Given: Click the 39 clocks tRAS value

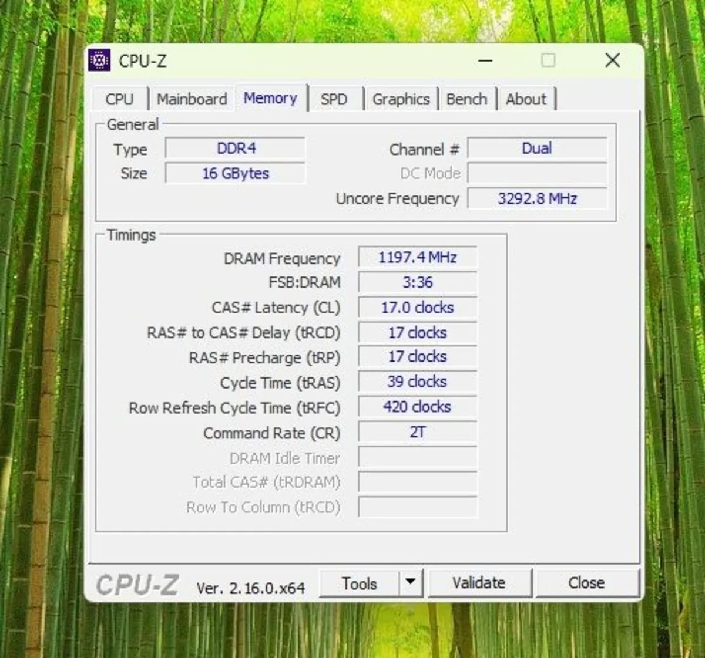Looking at the screenshot, I should [x=418, y=382].
